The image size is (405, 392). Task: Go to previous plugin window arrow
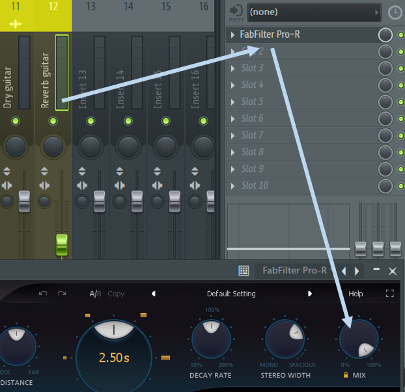[x=344, y=271]
